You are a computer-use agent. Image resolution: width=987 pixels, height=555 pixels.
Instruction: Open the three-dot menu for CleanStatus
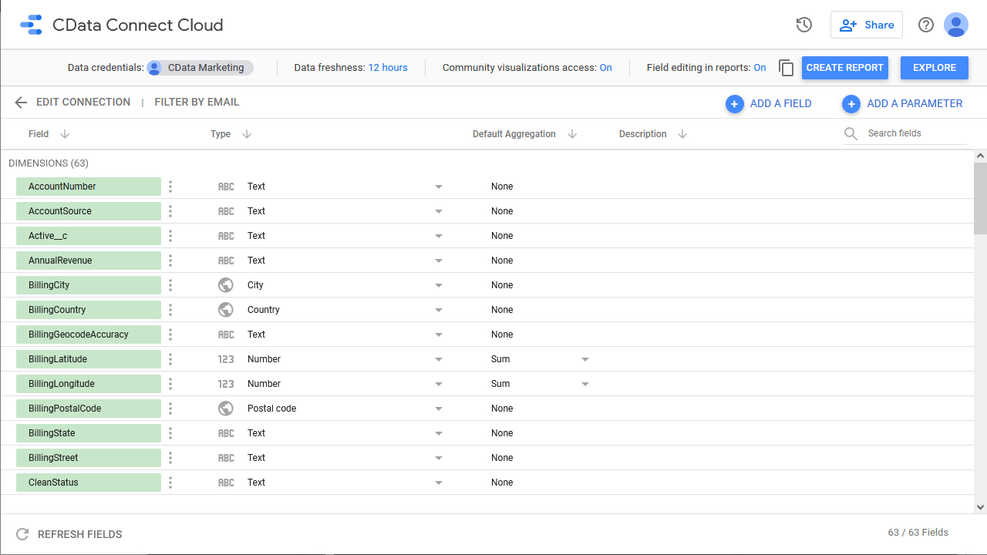coord(170,483)
